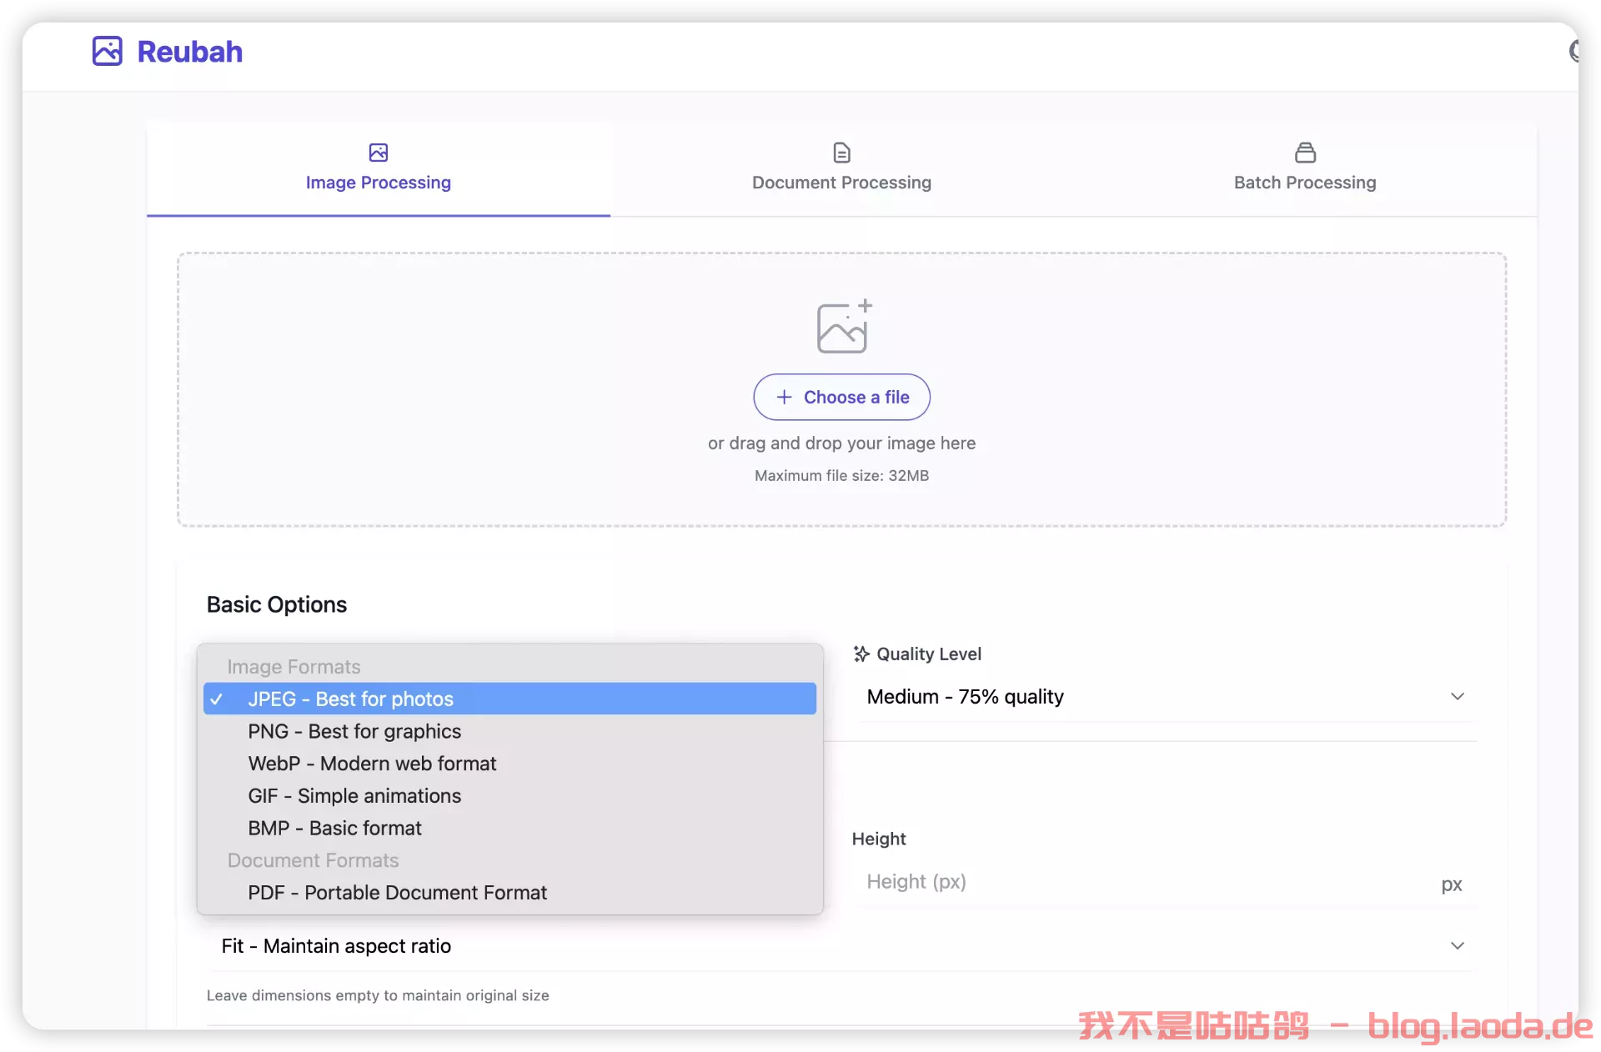
Task: Click the Image Processing tab icon
Action: 378,153
